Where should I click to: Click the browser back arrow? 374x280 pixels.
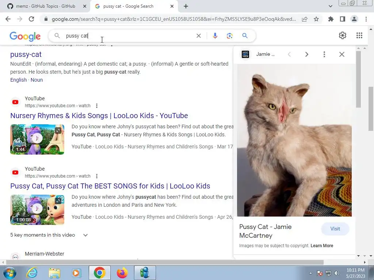click(x=8, y=19)
